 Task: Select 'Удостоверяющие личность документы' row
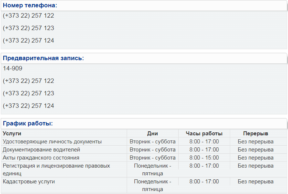tap(144, 142)
